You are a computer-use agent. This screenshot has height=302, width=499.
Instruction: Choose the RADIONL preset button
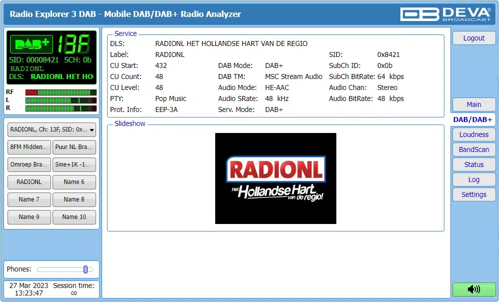(x=29, y=182)
